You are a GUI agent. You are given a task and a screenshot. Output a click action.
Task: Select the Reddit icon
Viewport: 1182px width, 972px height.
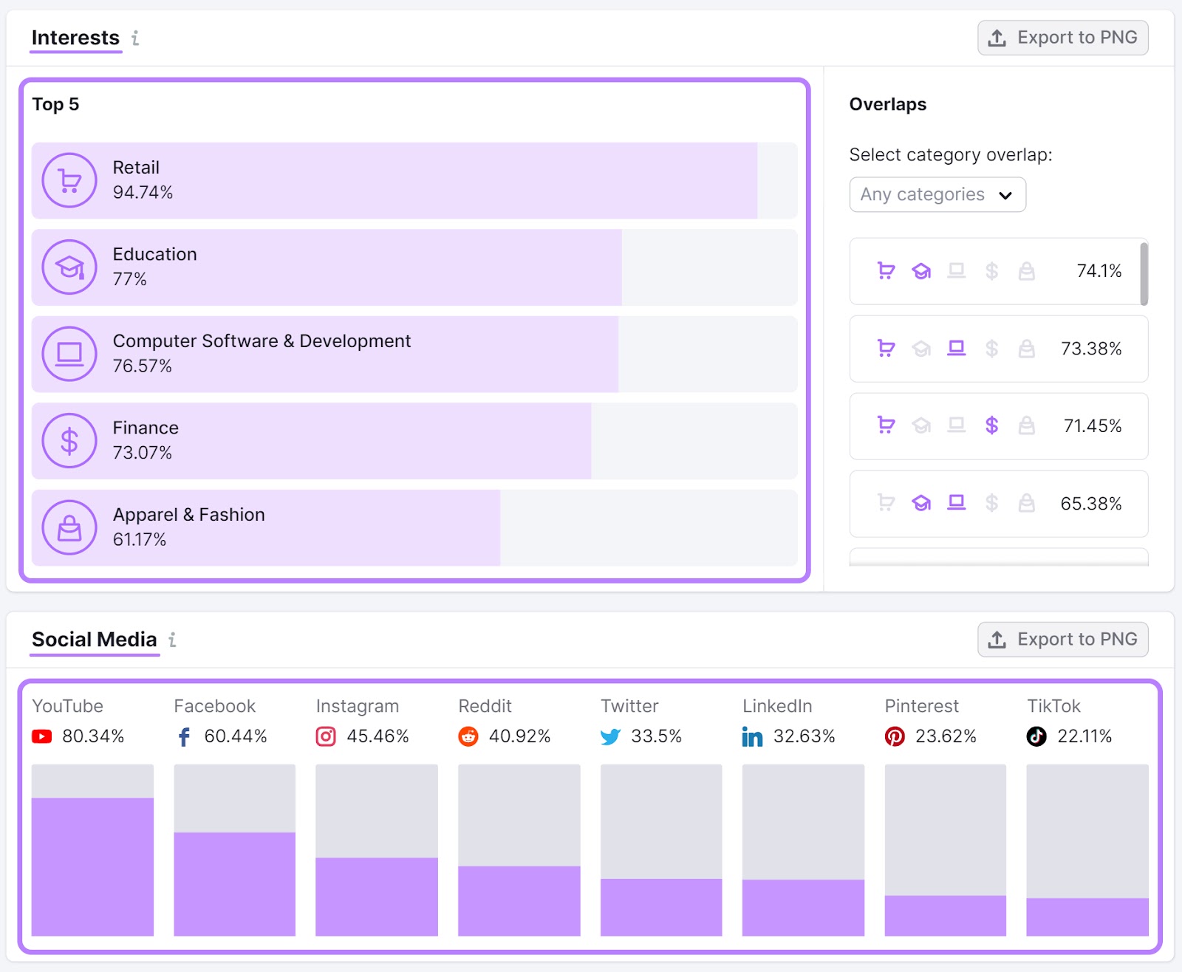[x=468, y=736]
